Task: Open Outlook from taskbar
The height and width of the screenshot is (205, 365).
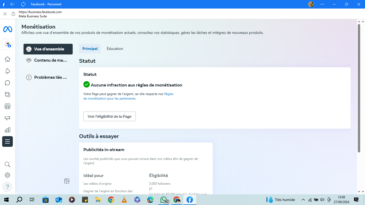Action: coord(59,200)
